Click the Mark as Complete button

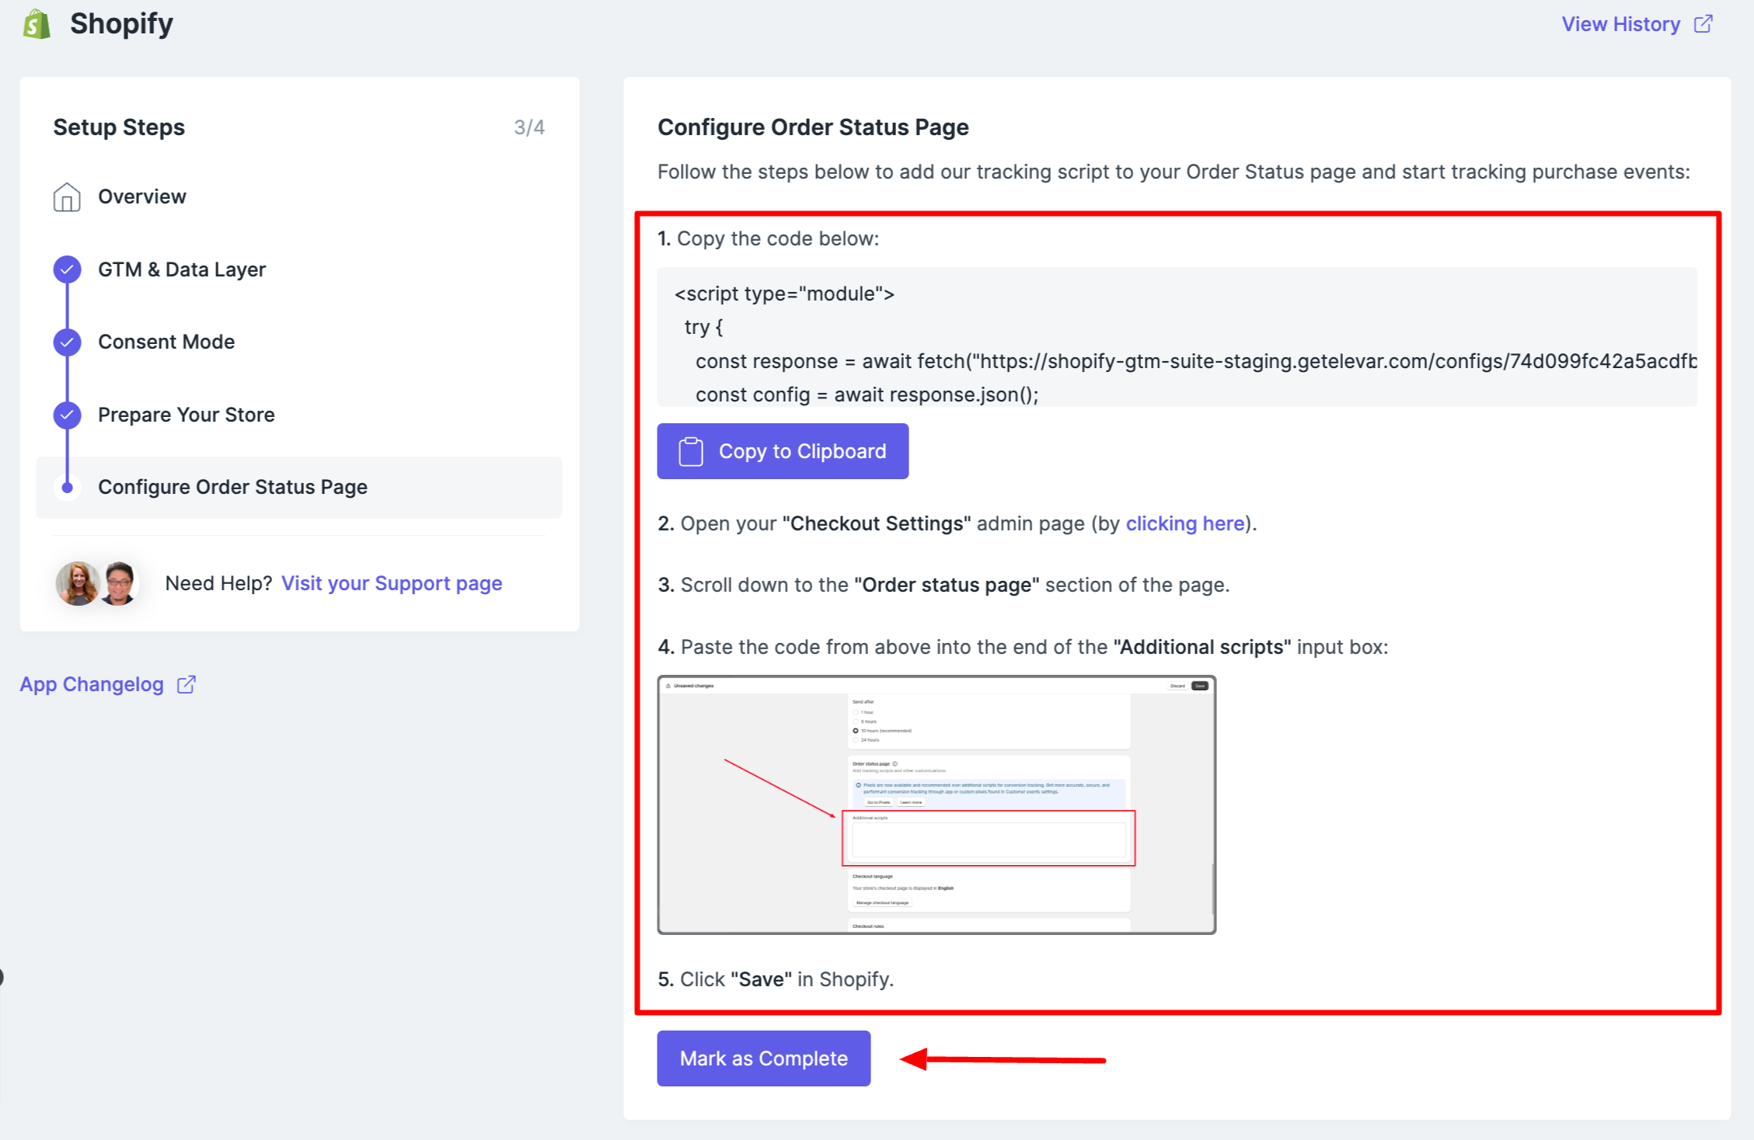coord(763,1058)
